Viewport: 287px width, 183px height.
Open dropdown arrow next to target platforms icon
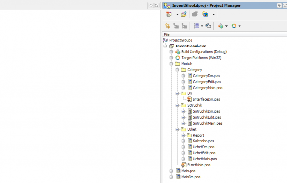[239, 26]
